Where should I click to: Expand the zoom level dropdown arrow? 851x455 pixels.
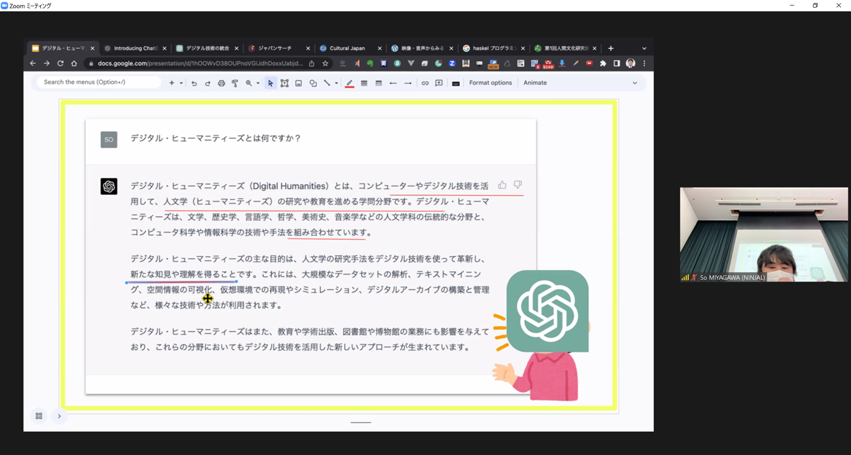pyautogui.click(x=257, y=83)
